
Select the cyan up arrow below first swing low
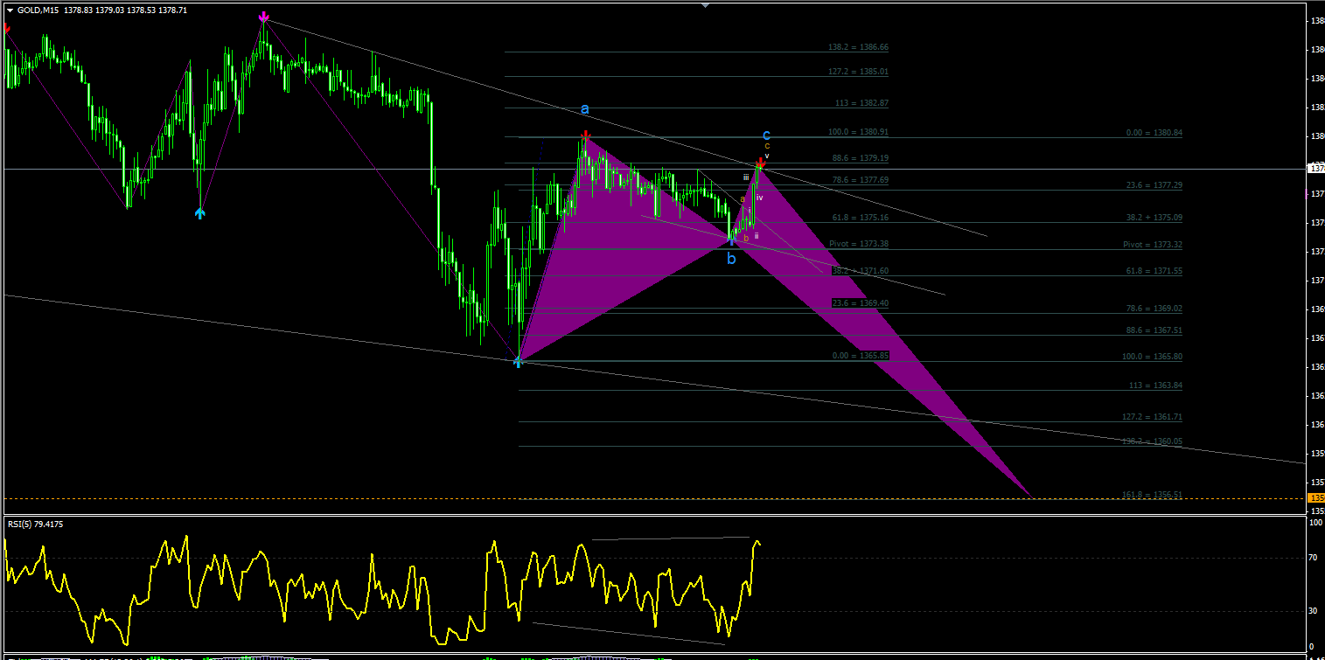tap(200, 212)
